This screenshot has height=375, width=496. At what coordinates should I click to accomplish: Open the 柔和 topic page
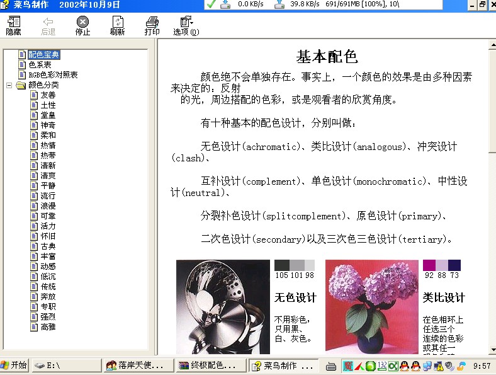tap(48, 136)
